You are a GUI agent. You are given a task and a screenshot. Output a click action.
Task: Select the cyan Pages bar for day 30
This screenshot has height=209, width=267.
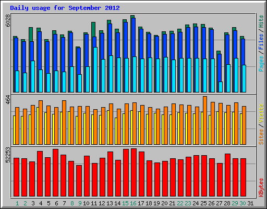click(244, 78)
